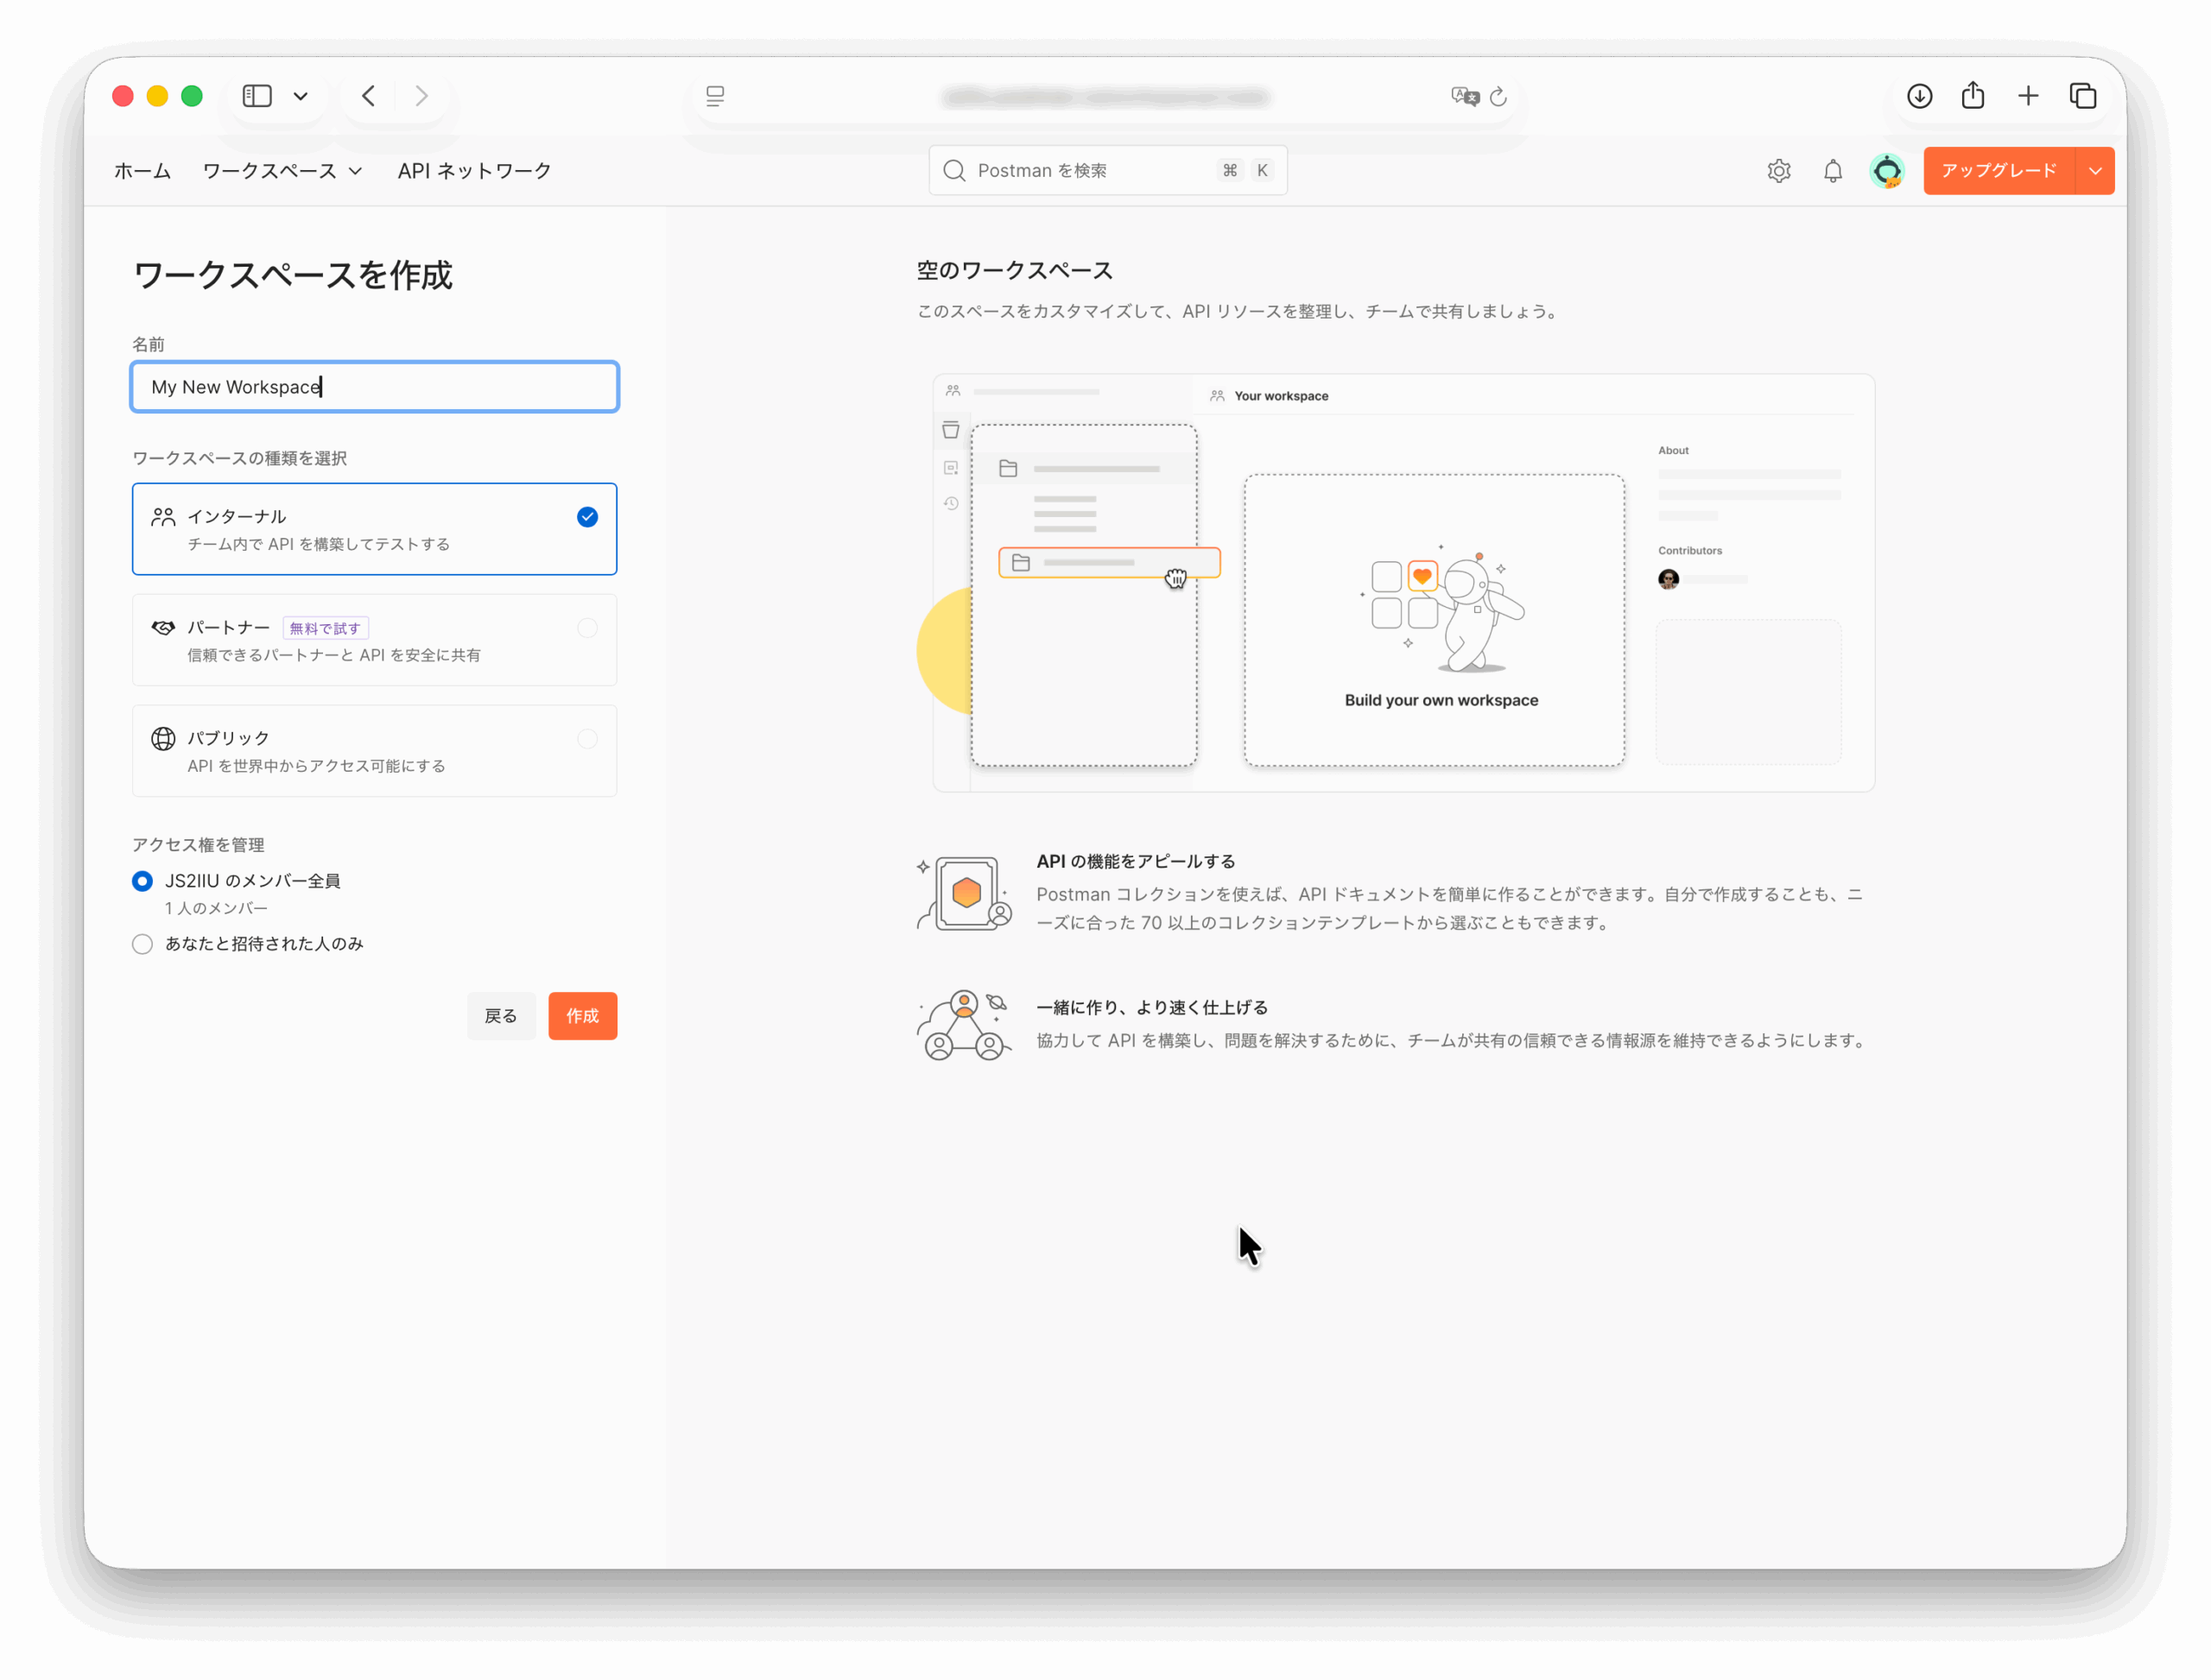Click the Safari share icon
The height and width of the screenshot is (1680, 2211).
(1973, 96)
